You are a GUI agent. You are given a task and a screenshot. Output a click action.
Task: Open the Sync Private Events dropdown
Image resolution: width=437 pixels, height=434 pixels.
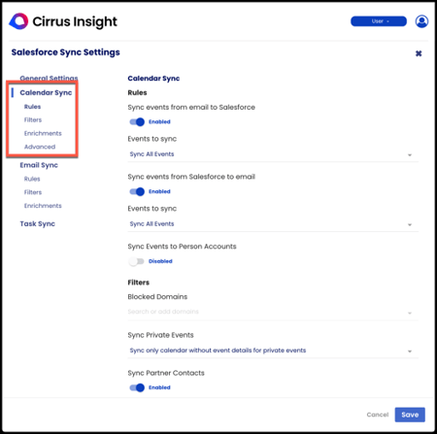coord(273,351)
